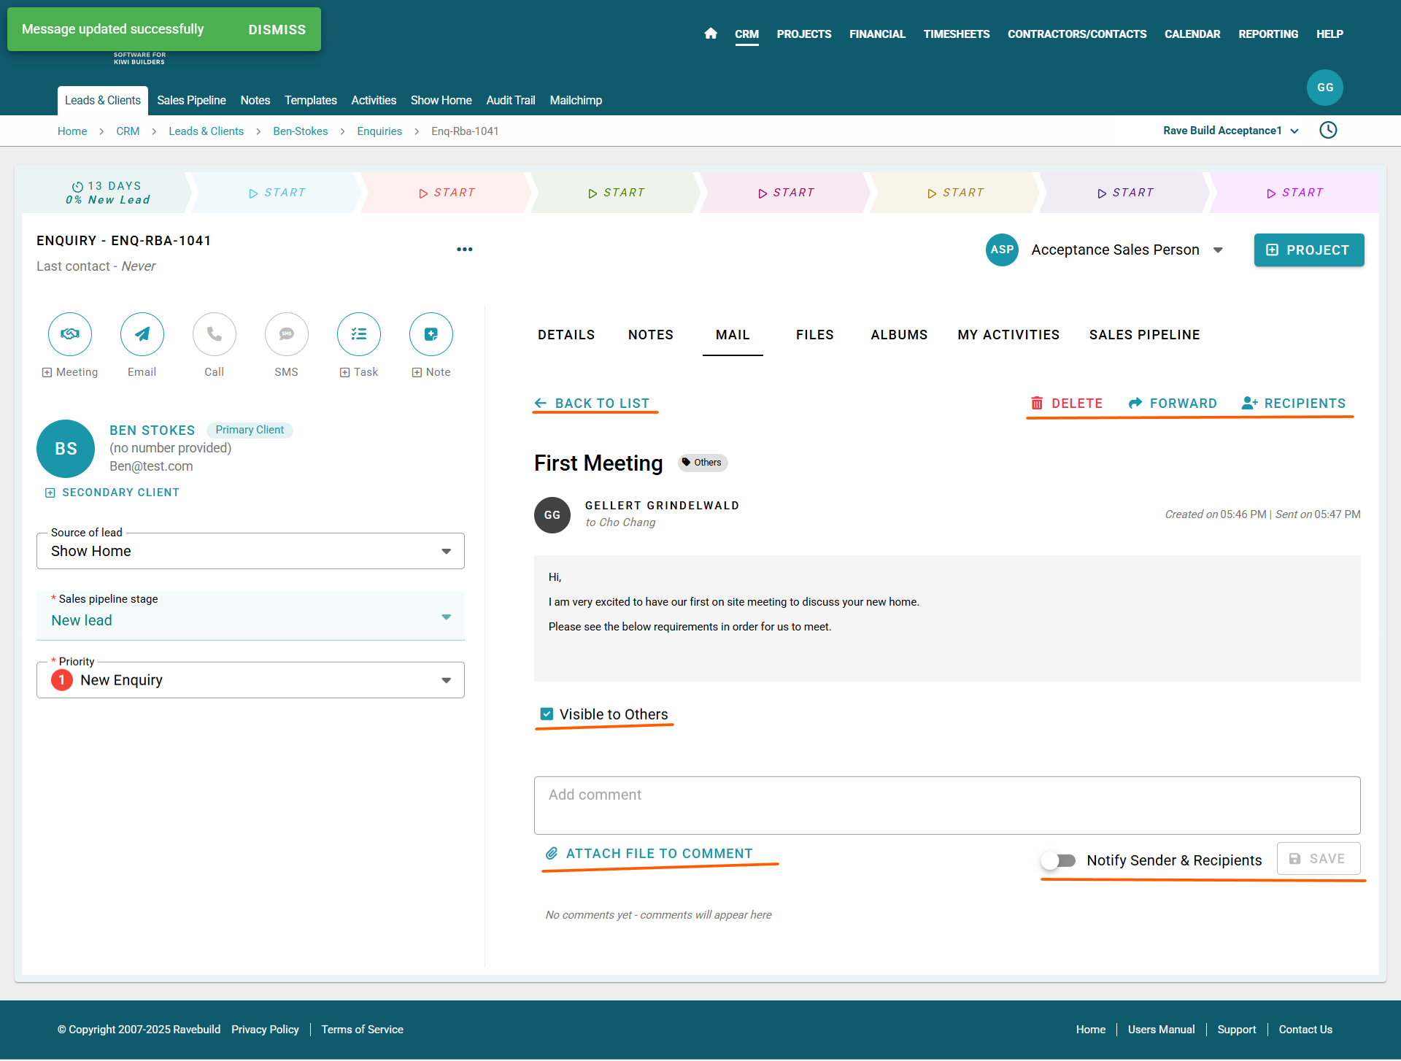Click the Note icon

point(431,334)
